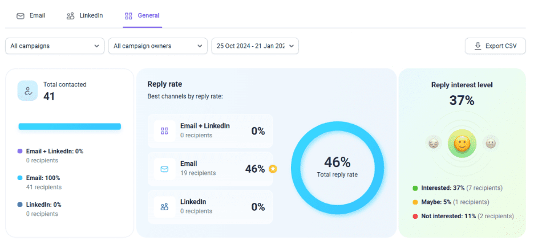Screen dimensions: 534x245
Task: Switch to the LinkedIn tab
Action: (84, 15)
